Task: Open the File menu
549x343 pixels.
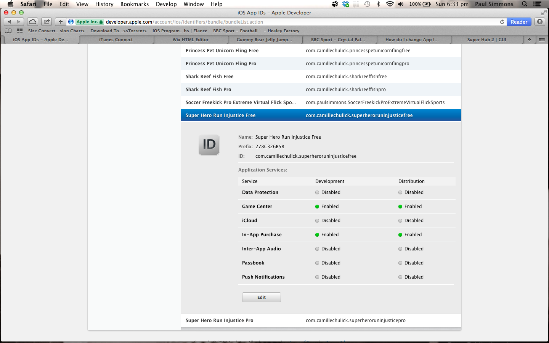Action: point(48,4)
